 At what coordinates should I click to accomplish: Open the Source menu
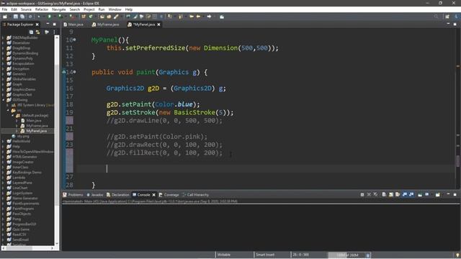click(26, 9)
